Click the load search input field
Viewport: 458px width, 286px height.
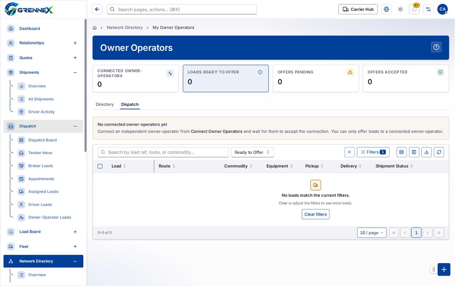[x=163, y=152]
